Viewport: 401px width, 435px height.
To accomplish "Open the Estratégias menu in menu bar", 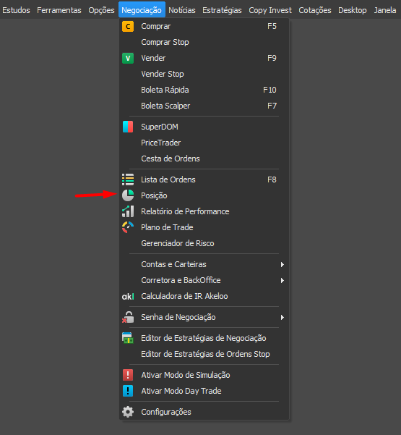I will click(x=222, y=10).
